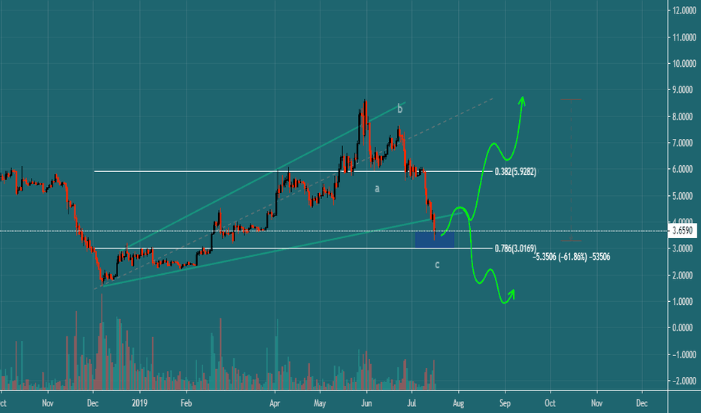701x413 pixels.
Task: Click the Jul label on time axis
Action: pos(411,403)
